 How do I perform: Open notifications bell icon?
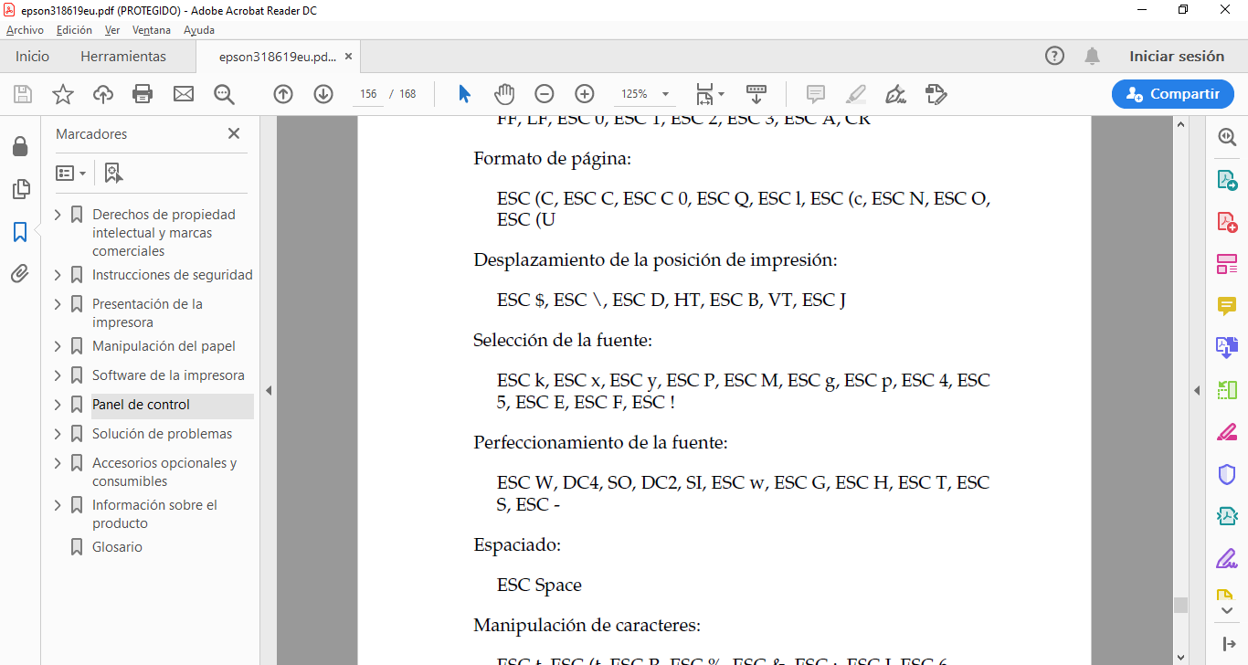pos(1092,56)
